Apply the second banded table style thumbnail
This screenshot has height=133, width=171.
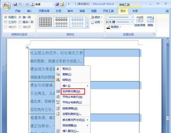61,22
